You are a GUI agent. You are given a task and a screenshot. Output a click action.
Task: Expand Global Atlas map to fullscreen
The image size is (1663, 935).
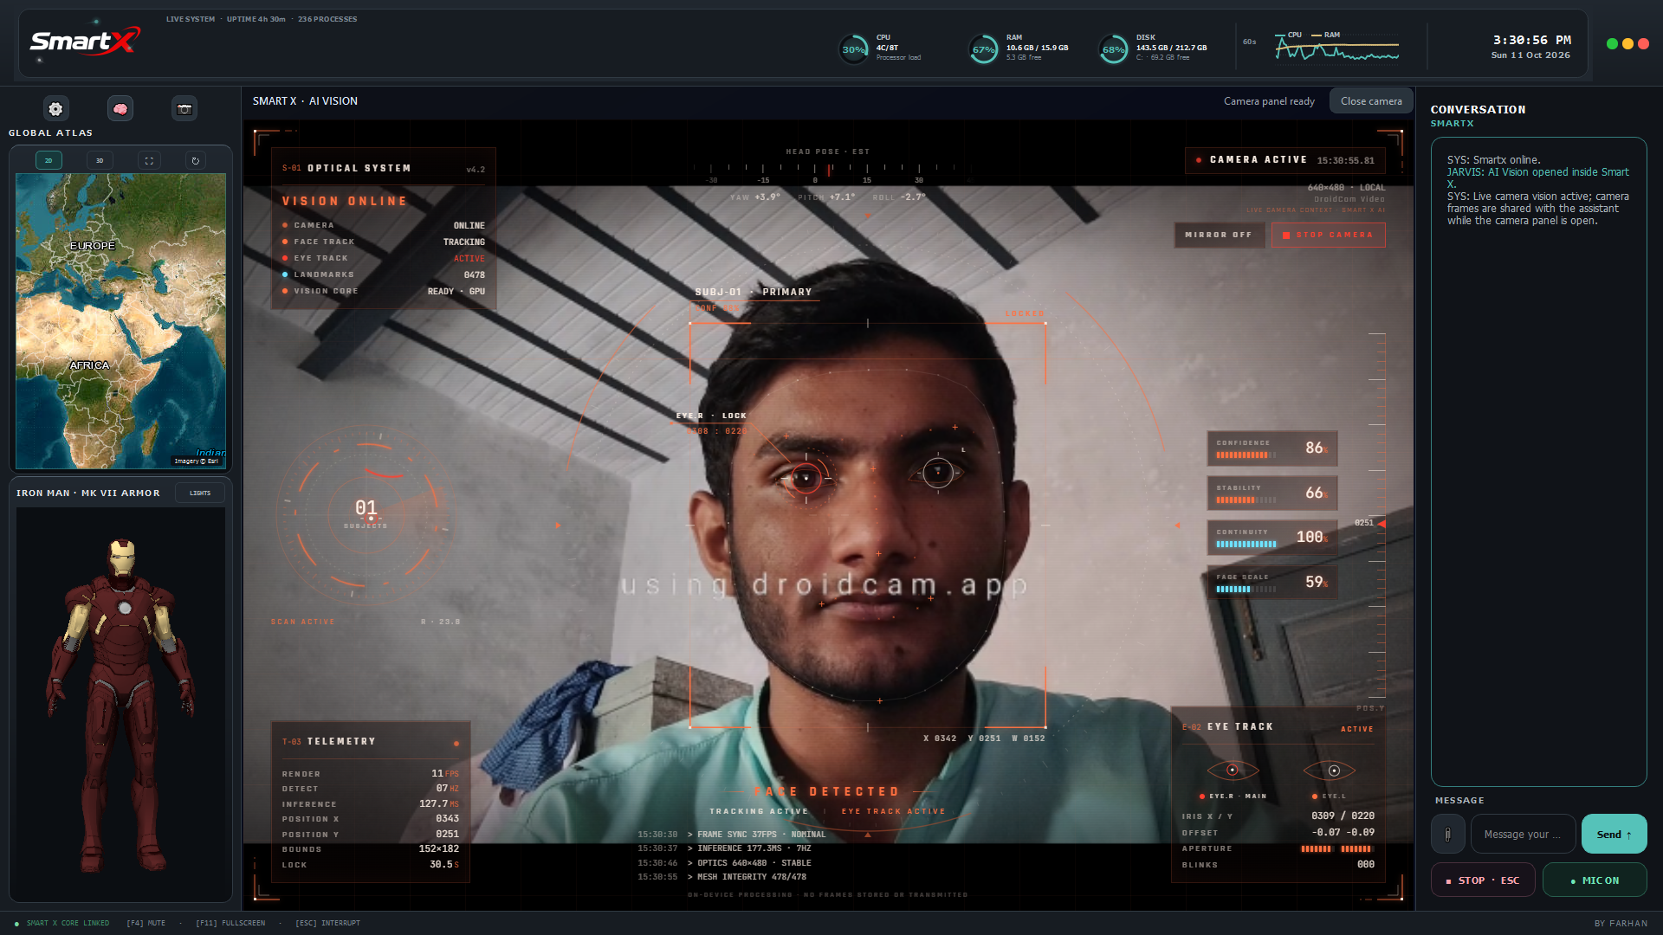coord(149,161)
